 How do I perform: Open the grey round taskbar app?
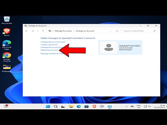click(x=102, y=106)
